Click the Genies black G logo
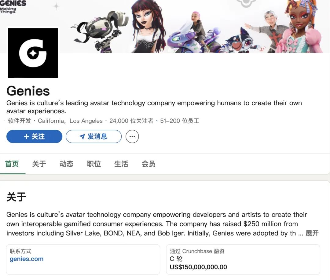This screenshot has height=280, width=330. 33,53
